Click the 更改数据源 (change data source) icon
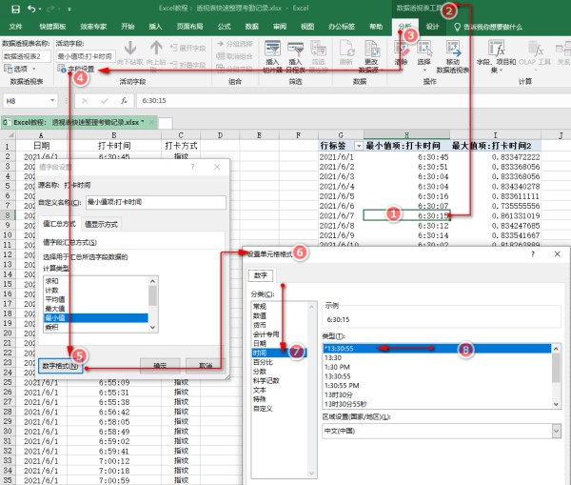The width and height of the screenshot is (571, 485). coord(372,49)
